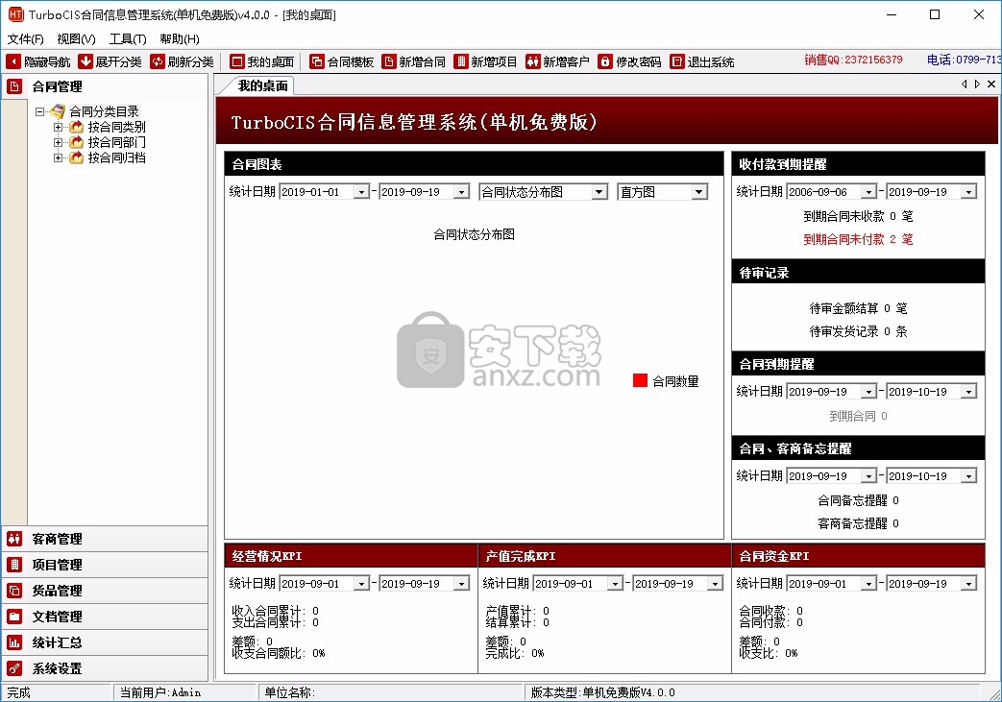The height and width of the screenshot is (702, 1002).
Task: Open 合同到期提醒 end date 2019-10-19 dropdown
Action: [968, 392]
